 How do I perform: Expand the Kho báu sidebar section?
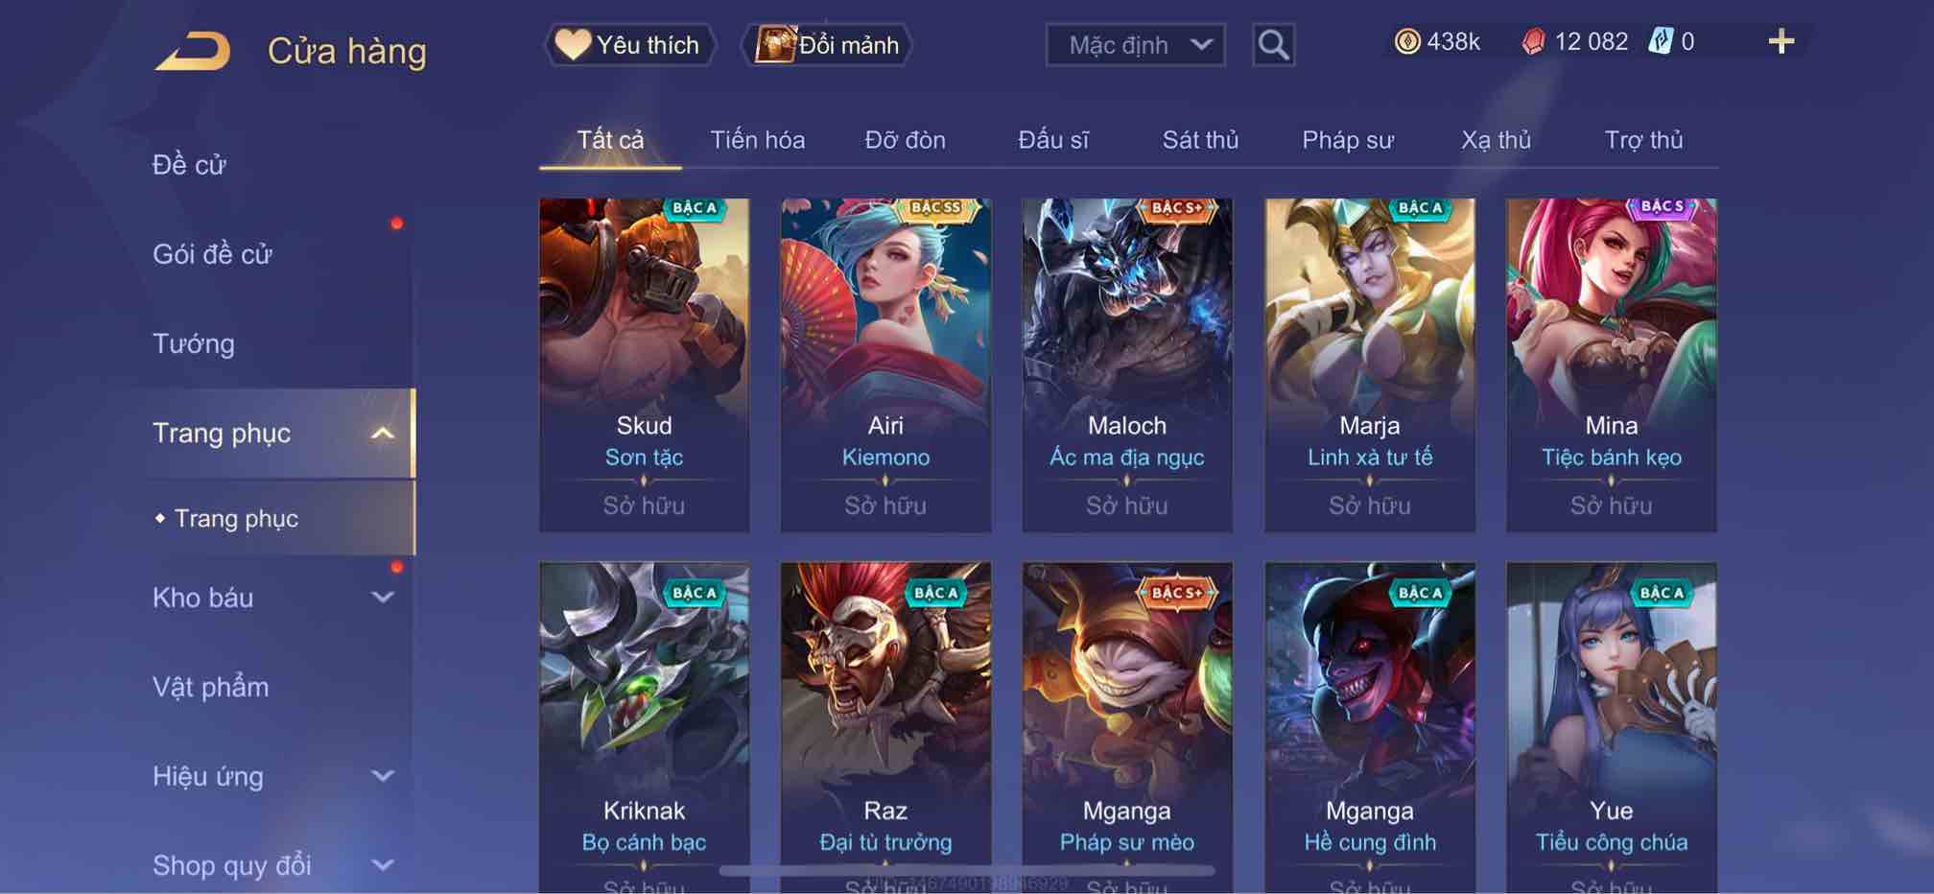point(382,598)
